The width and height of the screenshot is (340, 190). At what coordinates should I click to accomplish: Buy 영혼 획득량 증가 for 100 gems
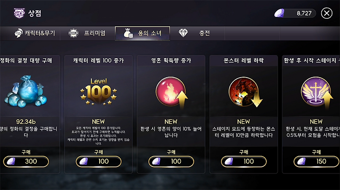[x=171, y=161]
